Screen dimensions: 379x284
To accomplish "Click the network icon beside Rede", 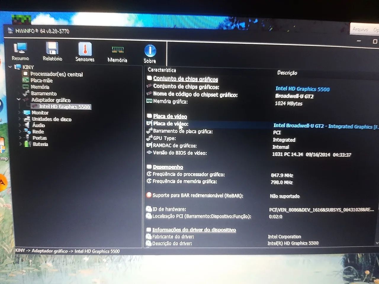I will click(x=28, y=132).
